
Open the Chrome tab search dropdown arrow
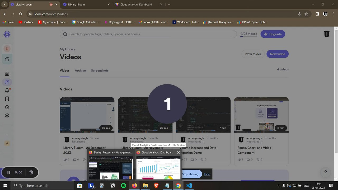coord(4,4)
